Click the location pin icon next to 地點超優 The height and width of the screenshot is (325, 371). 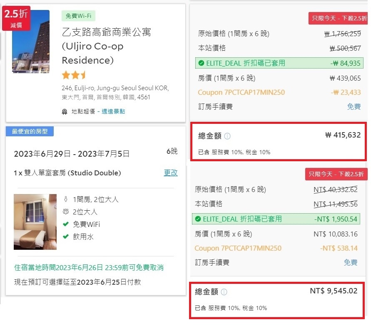(x=65, y=111)
